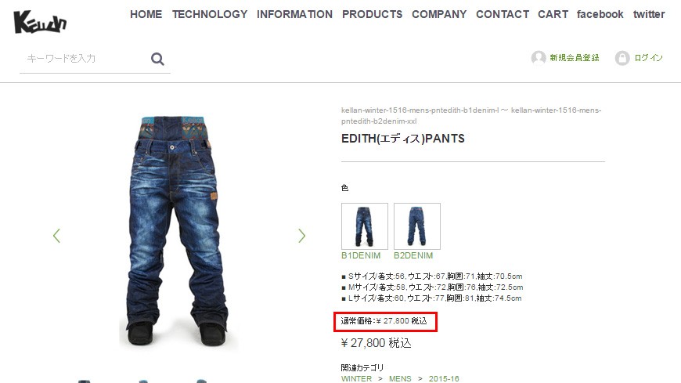This screenshot has height=383, width=681.
Task: Open the 2015-16 category link
Action: pyautogui.click(x=444, y=378)
